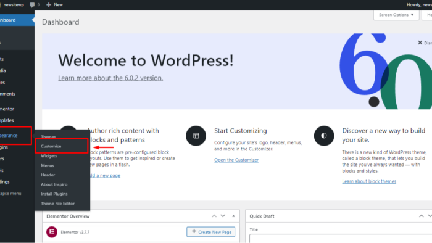Follow Learn more about the 6.0.2 version link

(110, 78)
